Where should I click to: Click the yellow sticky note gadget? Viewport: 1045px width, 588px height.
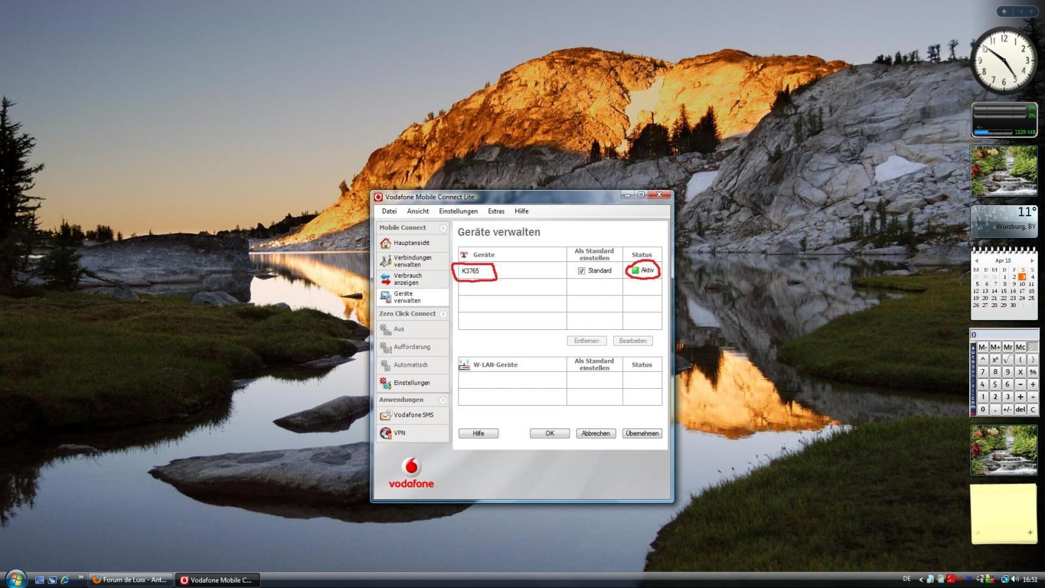(x=1004, y=513)
